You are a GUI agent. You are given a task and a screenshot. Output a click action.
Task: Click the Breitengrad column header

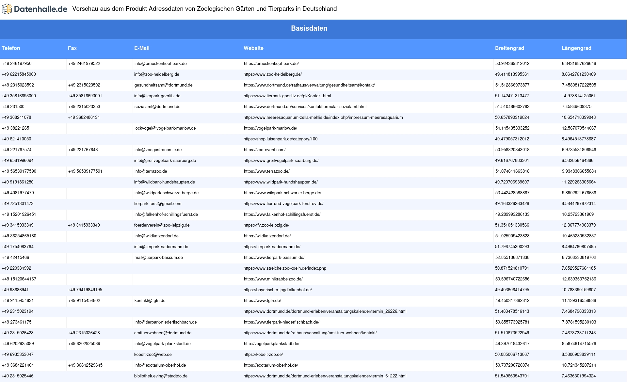pyautogui.click(x=509, y=48)
